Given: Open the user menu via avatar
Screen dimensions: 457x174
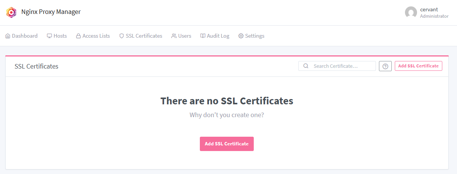Looking at the screenshot, I should click(411, 12).
